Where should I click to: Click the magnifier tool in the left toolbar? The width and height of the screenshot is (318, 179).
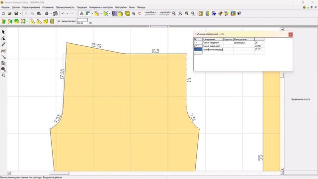tap(3, 70)
